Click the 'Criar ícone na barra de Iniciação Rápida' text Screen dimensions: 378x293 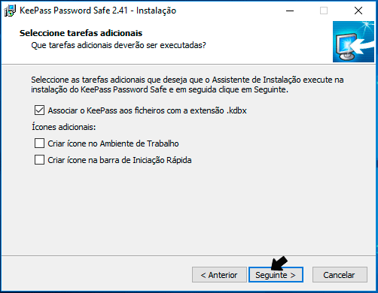pos(120,160)
